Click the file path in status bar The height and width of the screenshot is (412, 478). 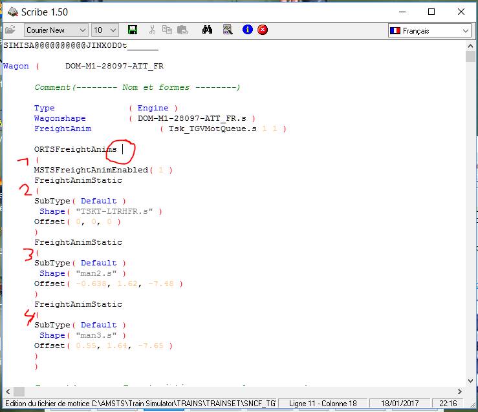pyautogui.click(x=140, y=404)
